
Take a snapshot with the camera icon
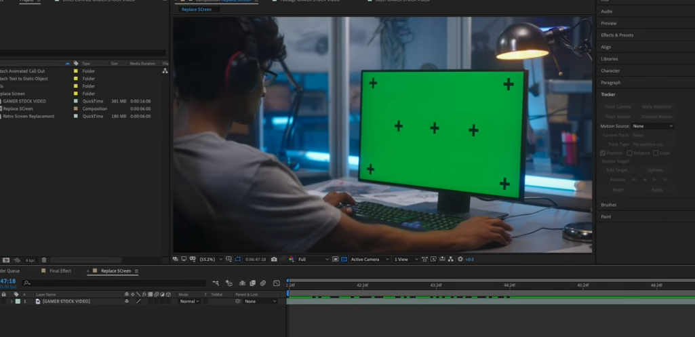[274, 259]
